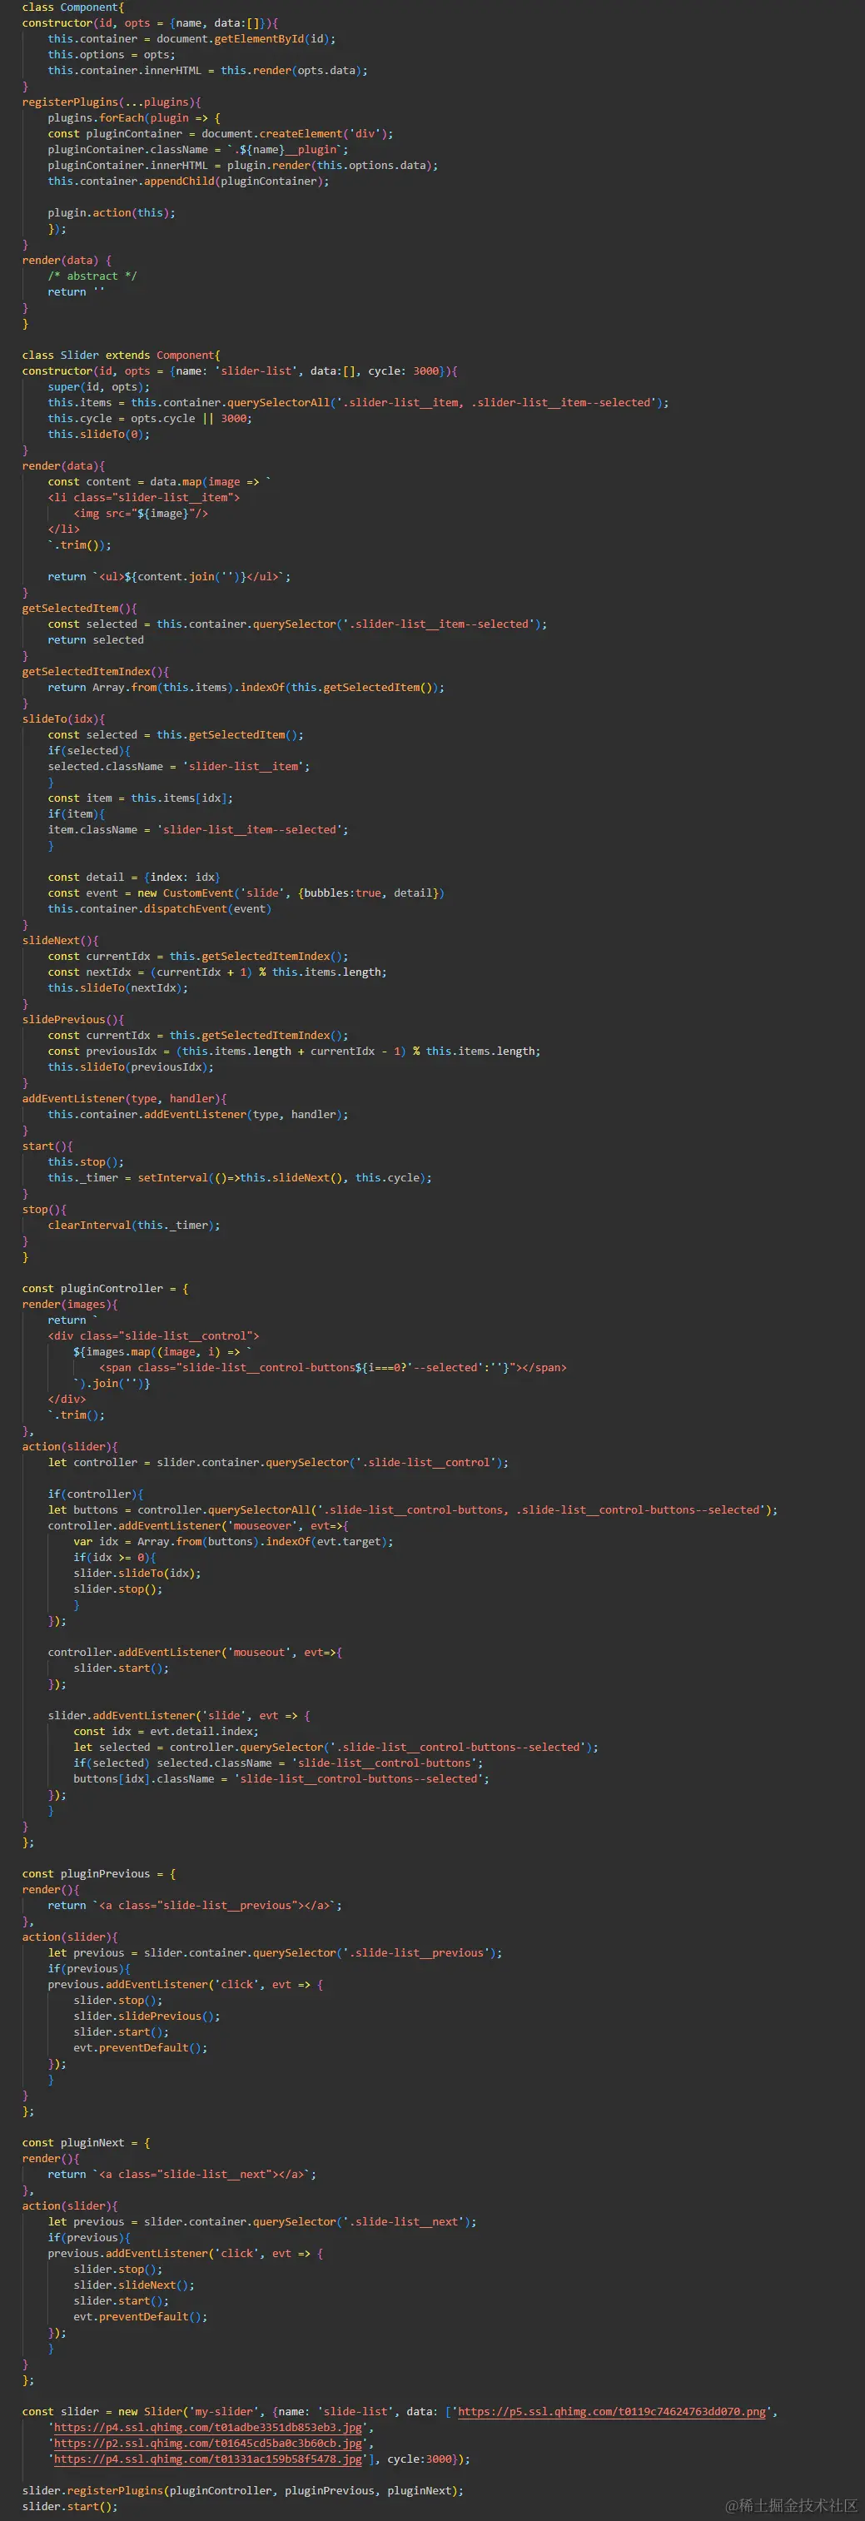Click the 'slider.slideNext();' call

pos(134,2285)
